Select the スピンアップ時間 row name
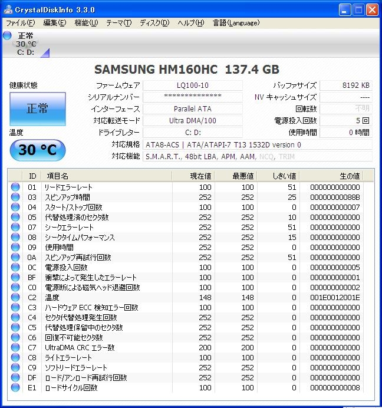382x408 pixels. pos(67,198)
